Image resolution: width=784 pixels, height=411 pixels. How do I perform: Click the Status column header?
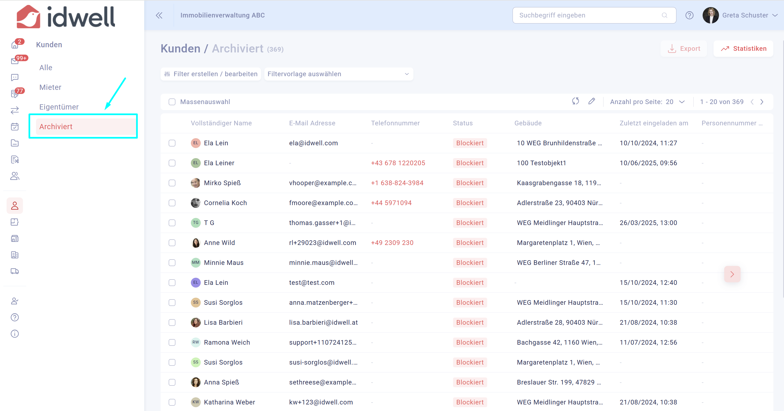click(x=463, y=123)
